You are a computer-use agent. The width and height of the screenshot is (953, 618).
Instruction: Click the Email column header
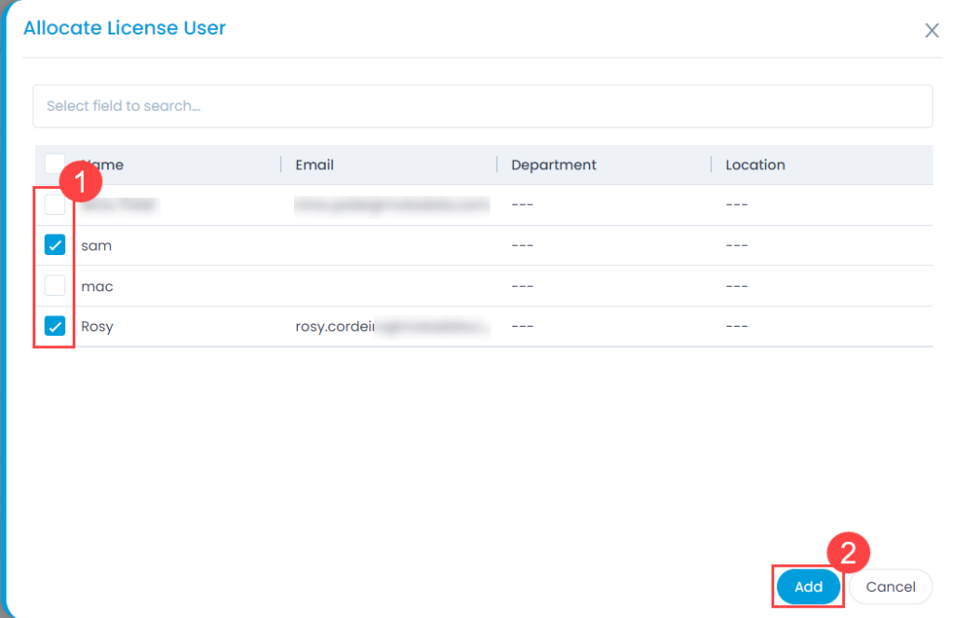pos(314,164)
